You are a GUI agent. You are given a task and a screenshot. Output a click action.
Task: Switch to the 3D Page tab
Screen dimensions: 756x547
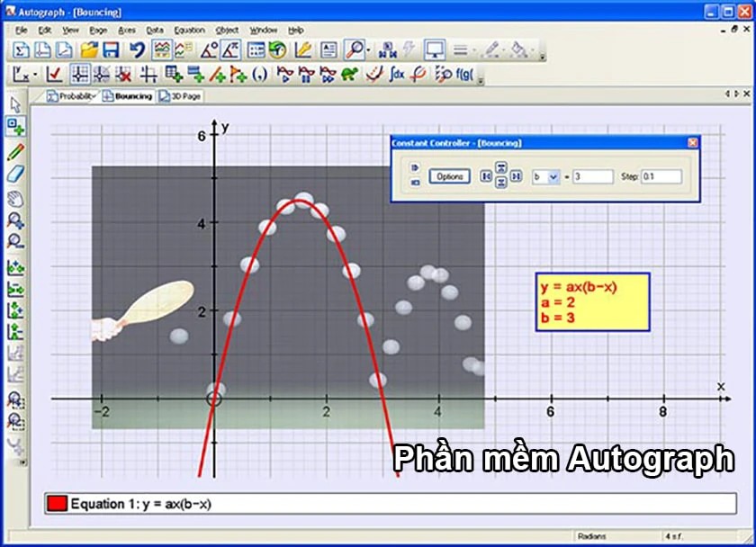pos(181,96)
